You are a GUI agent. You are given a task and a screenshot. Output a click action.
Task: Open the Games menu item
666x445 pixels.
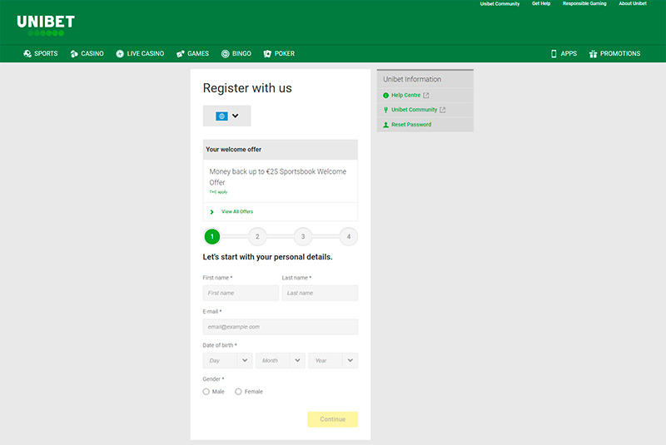[193, 54]
